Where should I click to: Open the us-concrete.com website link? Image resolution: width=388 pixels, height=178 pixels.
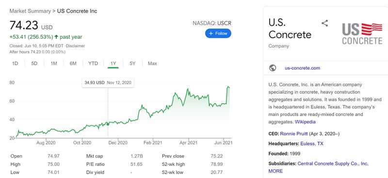click(x=302, y=68)
